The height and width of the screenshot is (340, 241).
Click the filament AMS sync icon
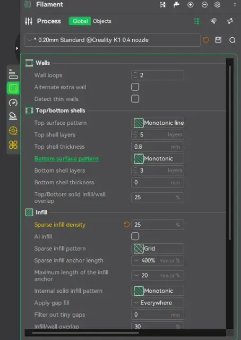[x=162, y=5]
